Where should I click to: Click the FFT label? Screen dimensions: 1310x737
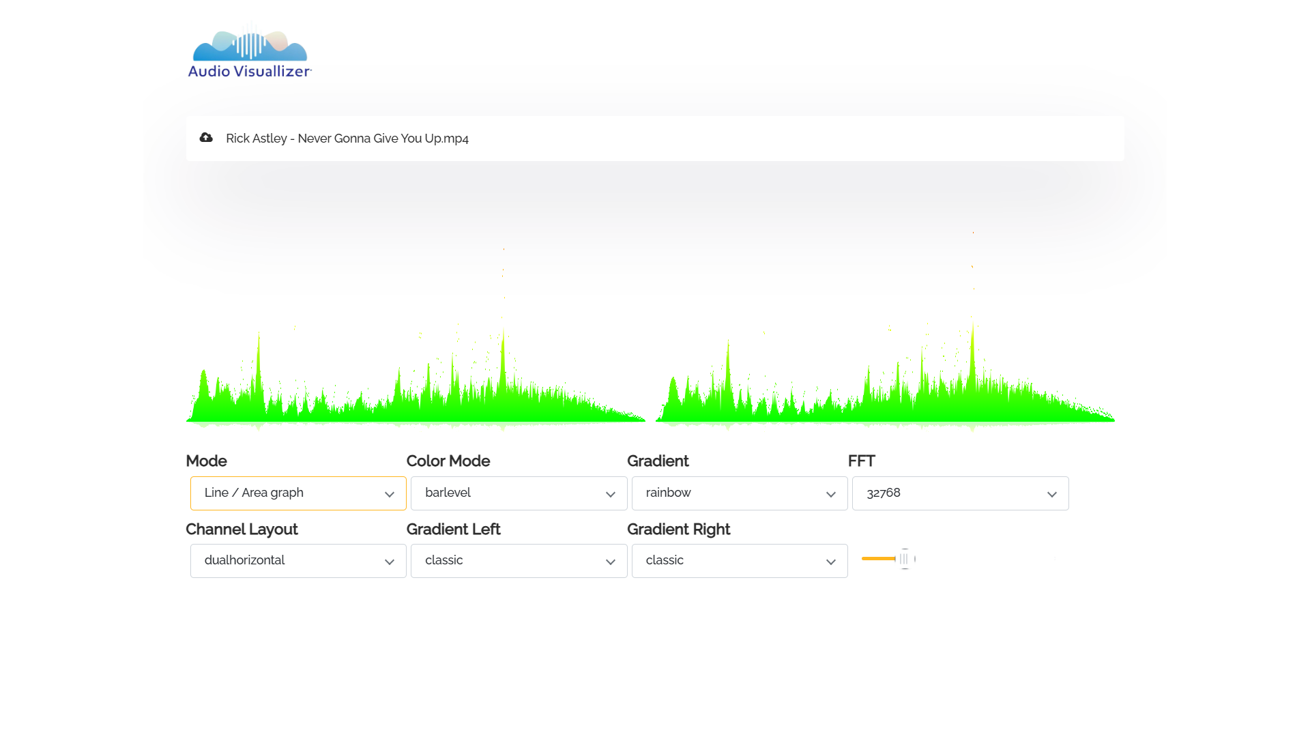click(861, 461)
